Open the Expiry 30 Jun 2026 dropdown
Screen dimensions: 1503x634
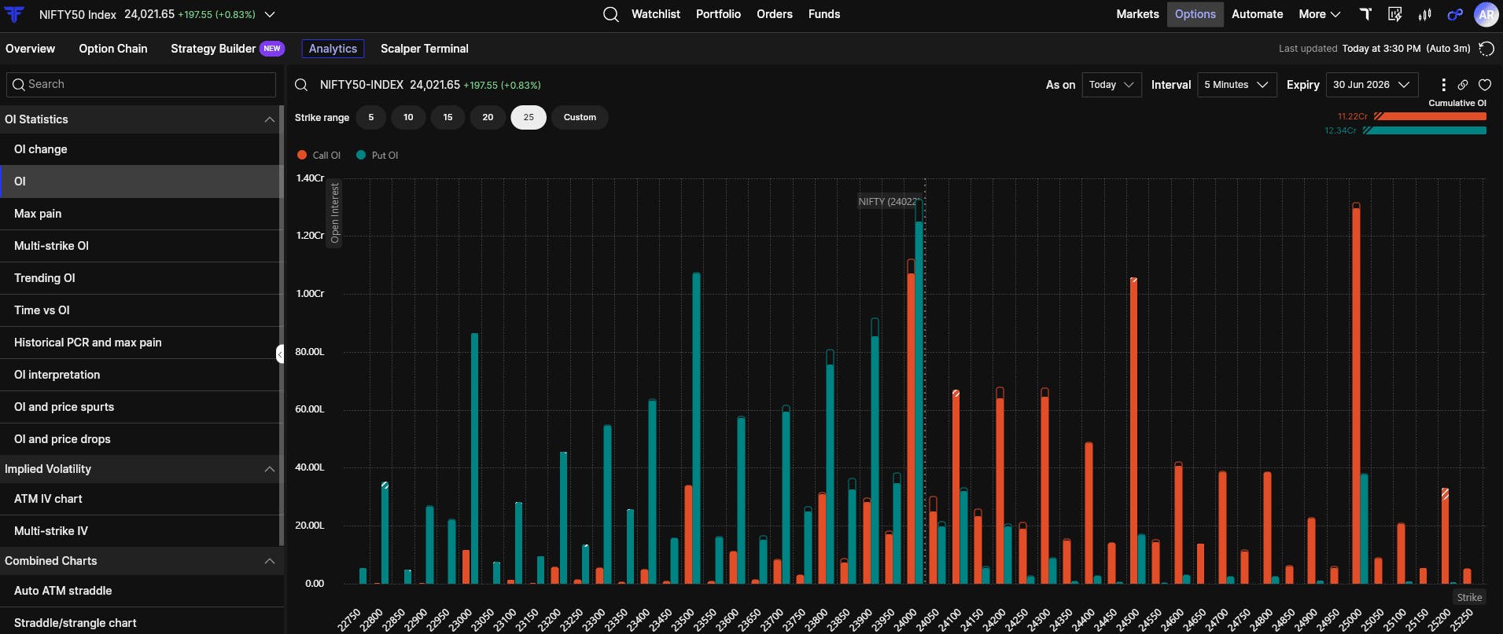point(1372,85)
